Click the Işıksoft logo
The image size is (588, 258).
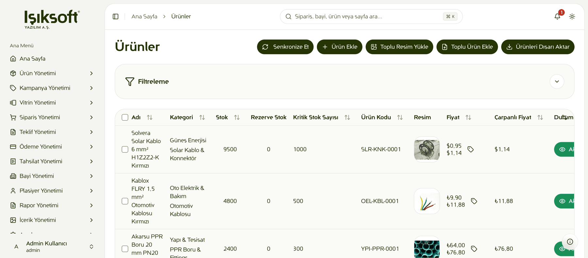click(x=52, y=19)
